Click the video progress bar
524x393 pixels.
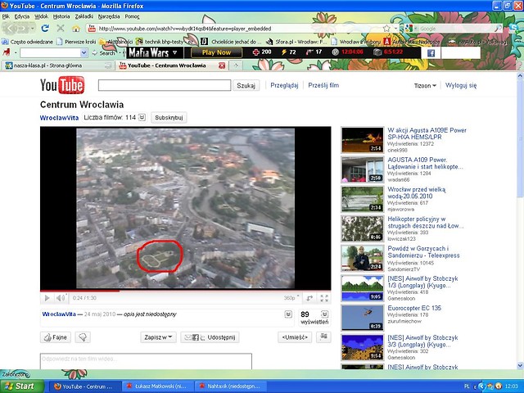186,291
